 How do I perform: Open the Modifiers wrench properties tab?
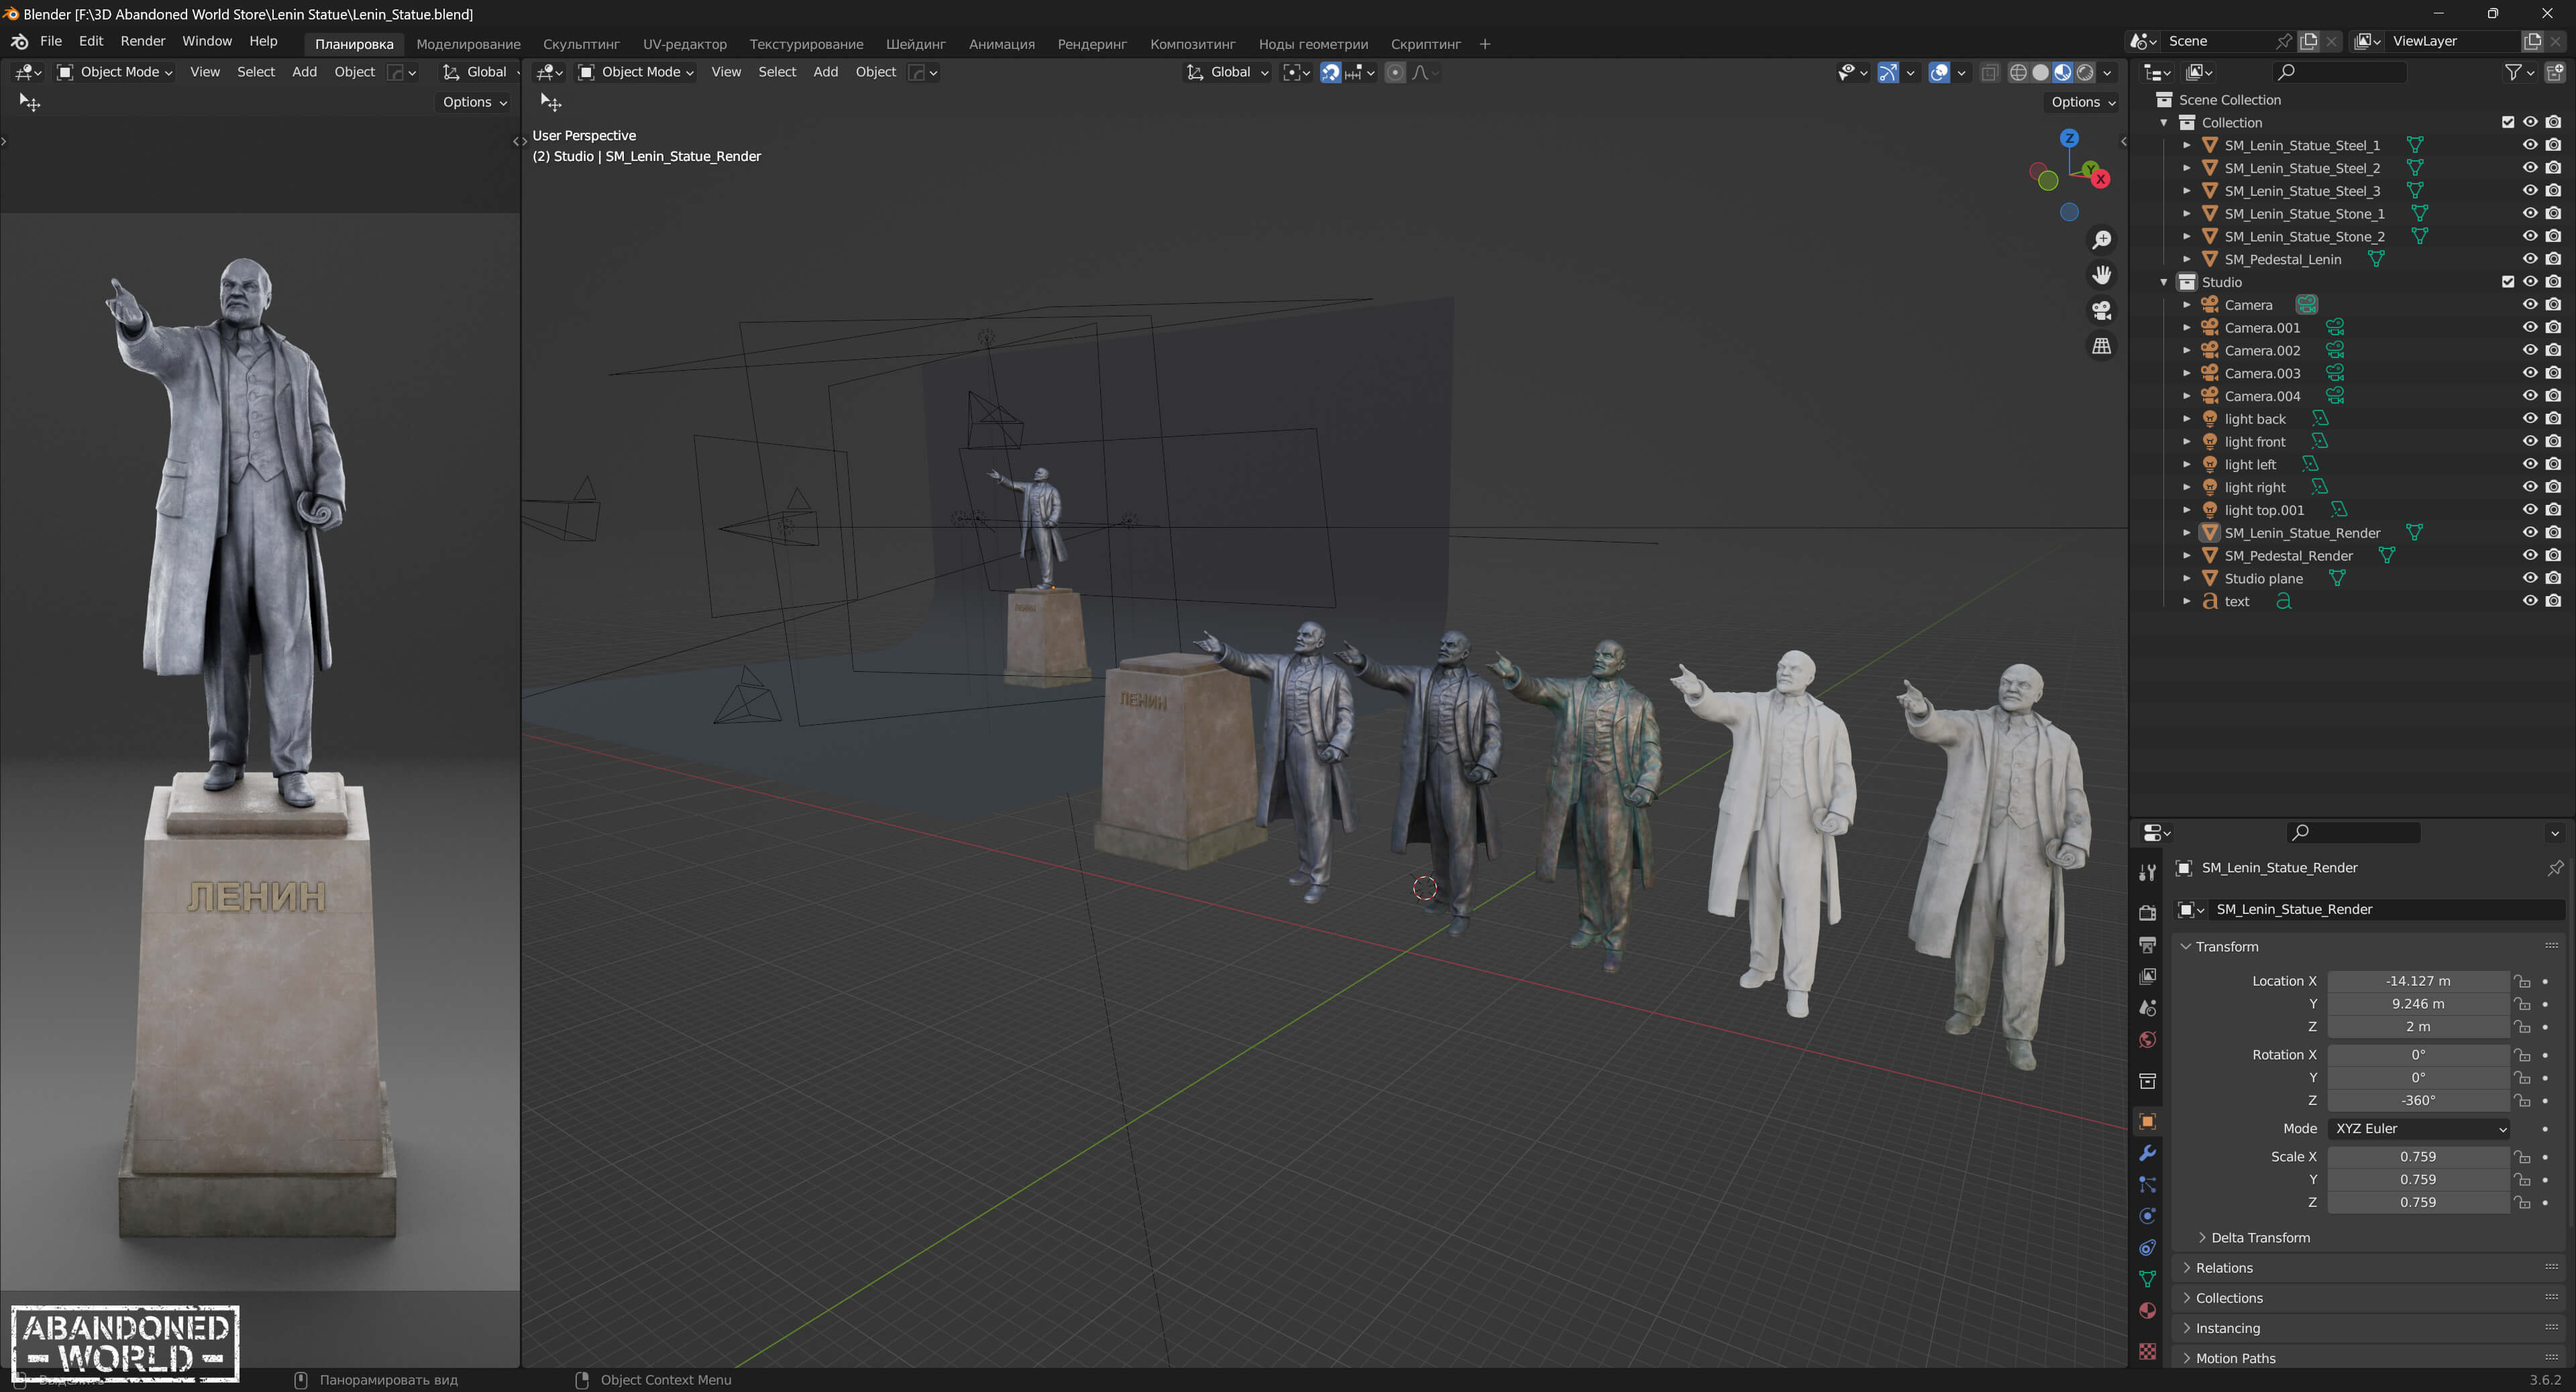point(2147,1152)
